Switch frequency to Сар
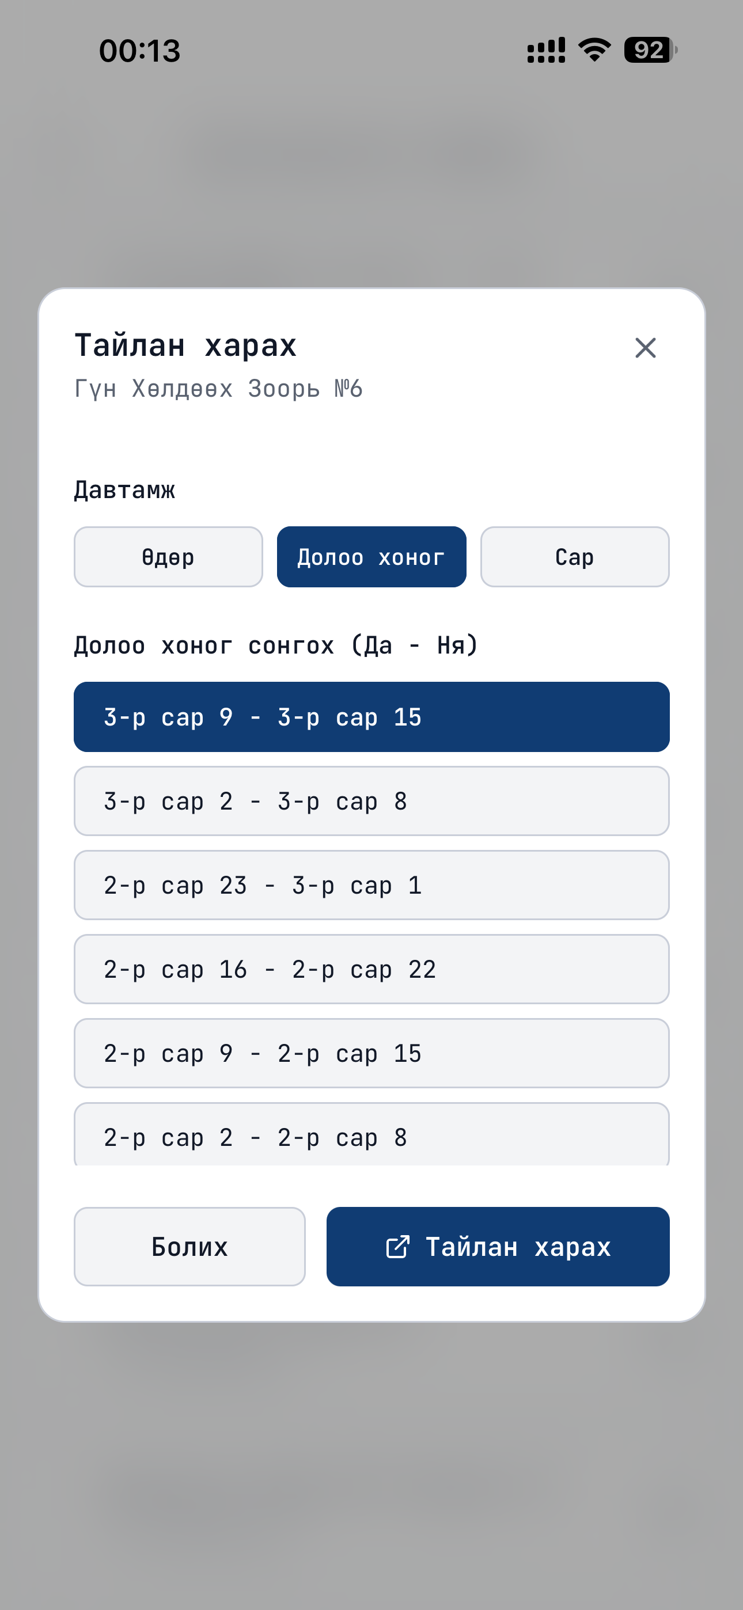Image resolution: width=743 pixels, height=1610 pixels. click(575, 557)
